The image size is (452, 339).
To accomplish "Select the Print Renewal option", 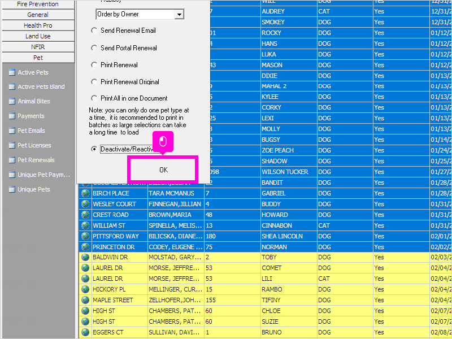I will [94, 65].
